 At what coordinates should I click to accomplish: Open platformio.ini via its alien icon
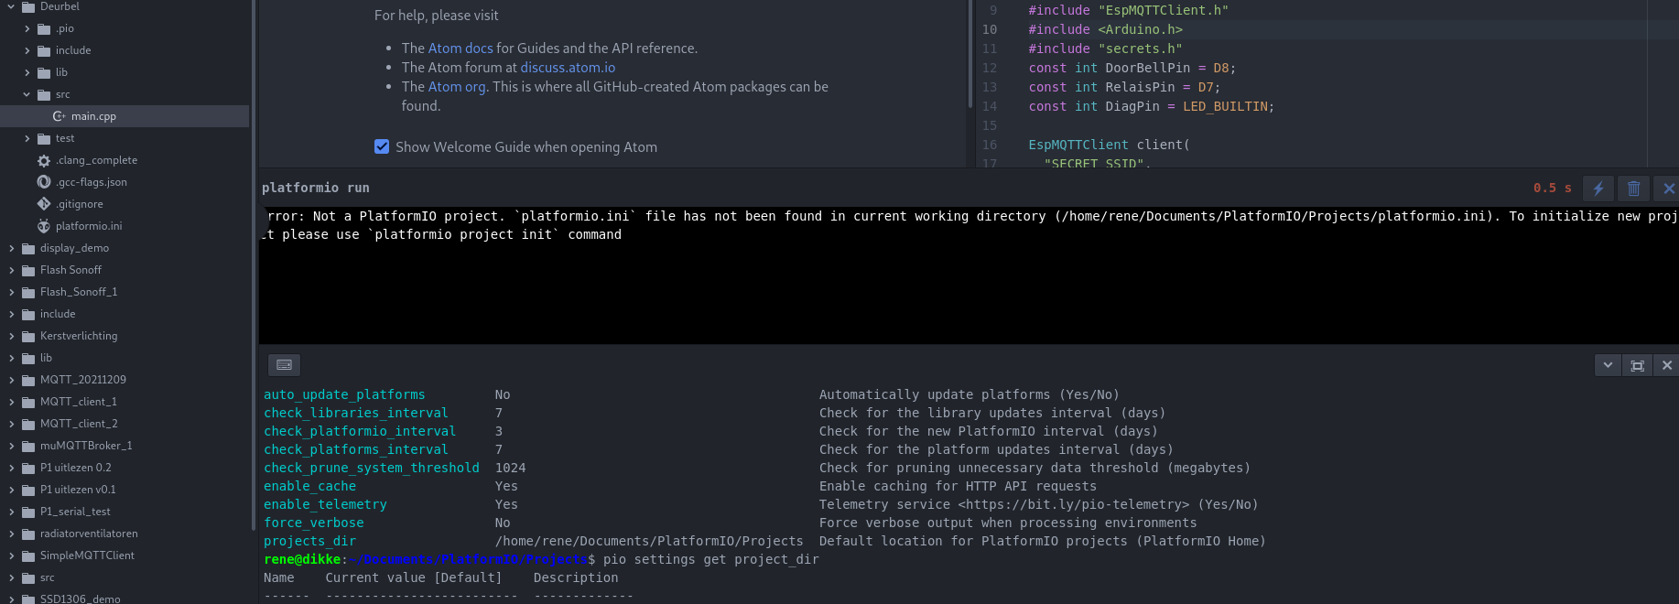(x=44, y=226)
